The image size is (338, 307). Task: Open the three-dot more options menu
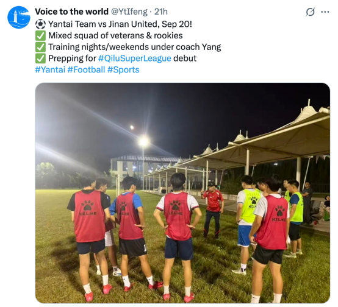pyautogui.click(x=325, y=12)
